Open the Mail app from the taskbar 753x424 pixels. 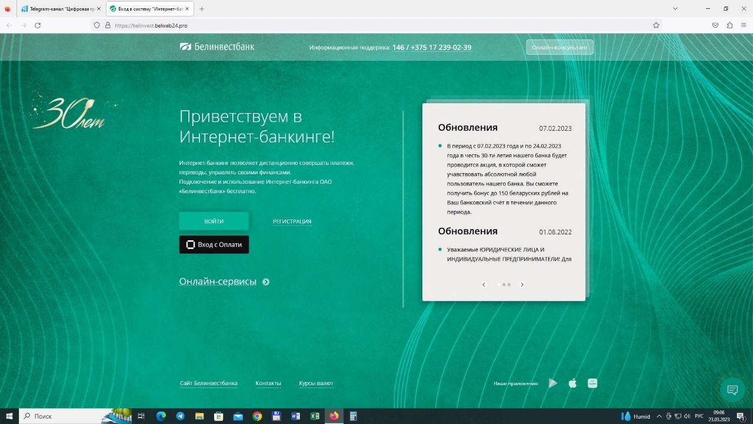(x=238, y=416)
